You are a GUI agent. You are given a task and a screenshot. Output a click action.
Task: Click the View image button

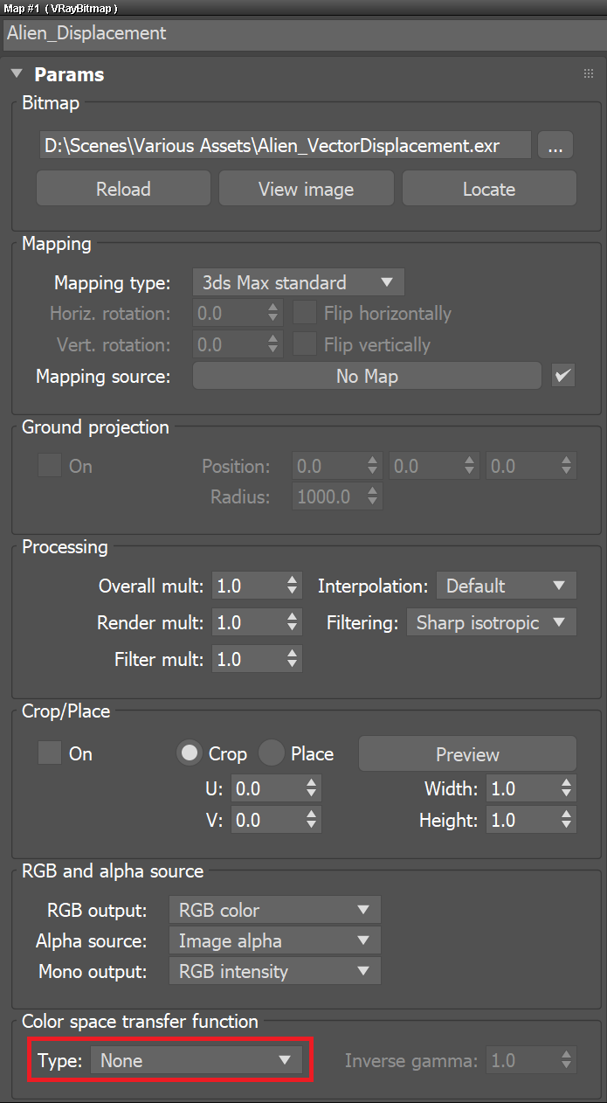tap(306, 188)
